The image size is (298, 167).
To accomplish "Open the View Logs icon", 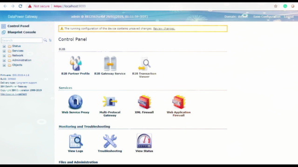I will [75, 141].
